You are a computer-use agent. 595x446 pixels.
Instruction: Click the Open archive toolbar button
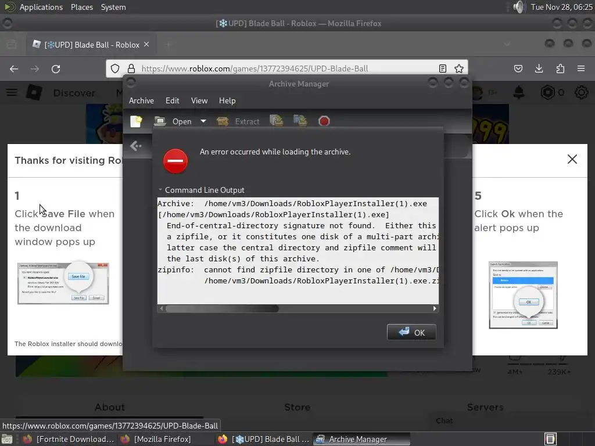pos(173,121)
